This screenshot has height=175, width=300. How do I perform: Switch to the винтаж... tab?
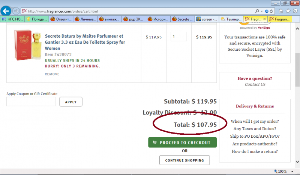point(109,19)
